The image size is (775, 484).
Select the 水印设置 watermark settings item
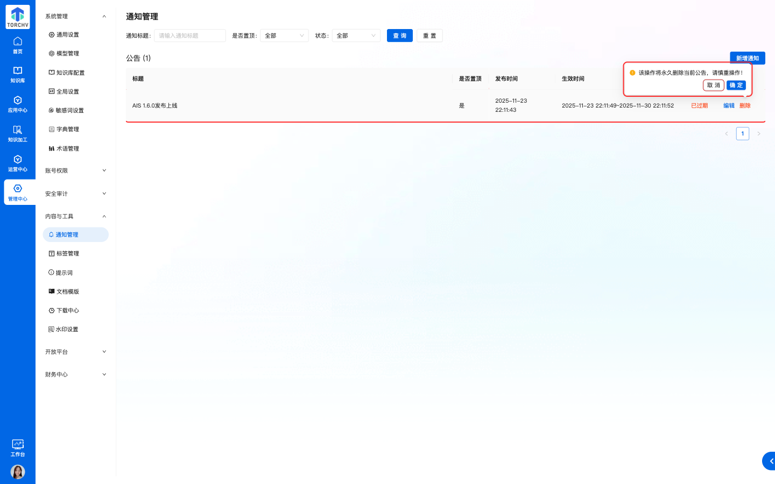point(69,329)
